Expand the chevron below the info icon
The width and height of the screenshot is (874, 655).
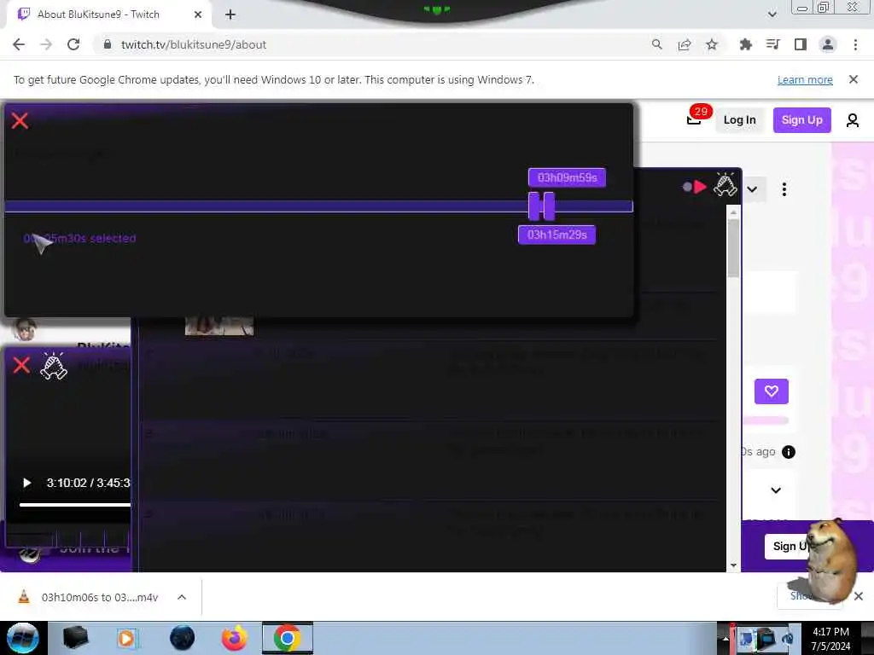(775, 490)
